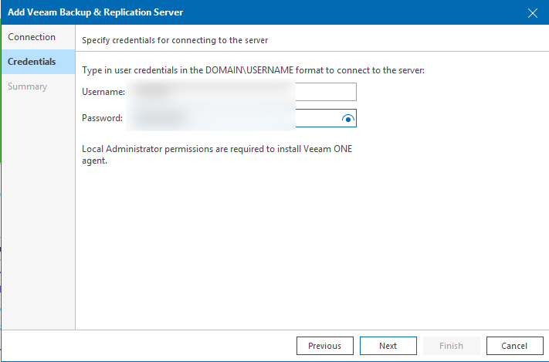Click the Previous button

point(325,346)
